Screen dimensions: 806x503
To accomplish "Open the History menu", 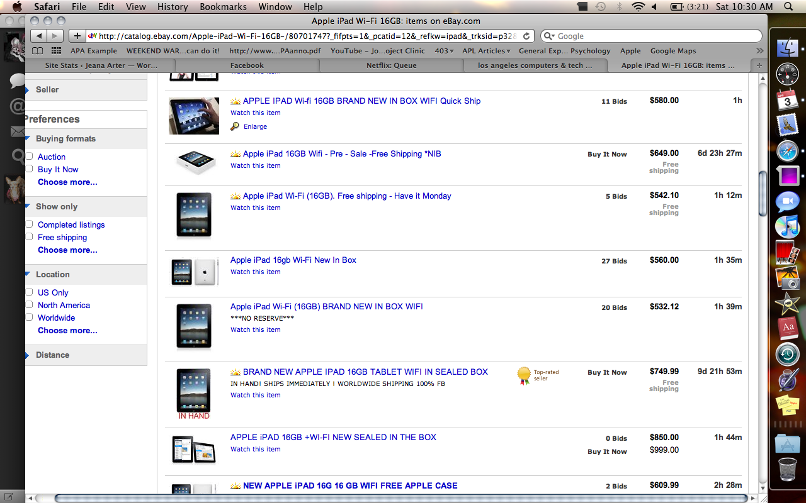I will 173,7.
